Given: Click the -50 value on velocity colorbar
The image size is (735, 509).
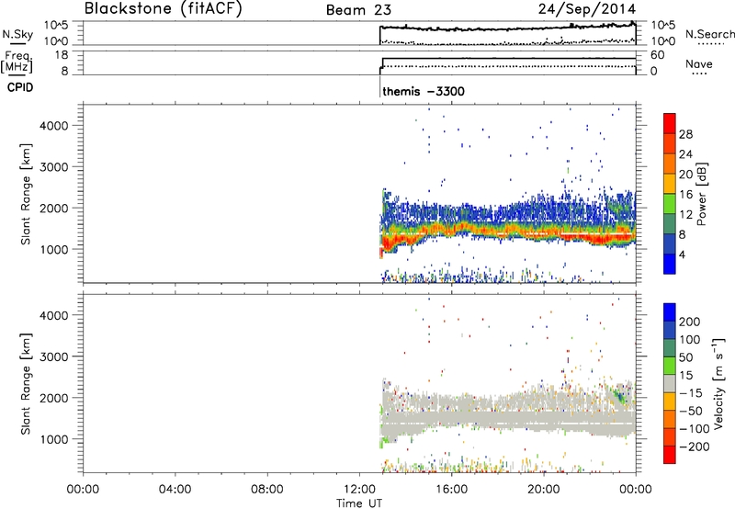Looking at the screenshot, I should click(692, 411).
